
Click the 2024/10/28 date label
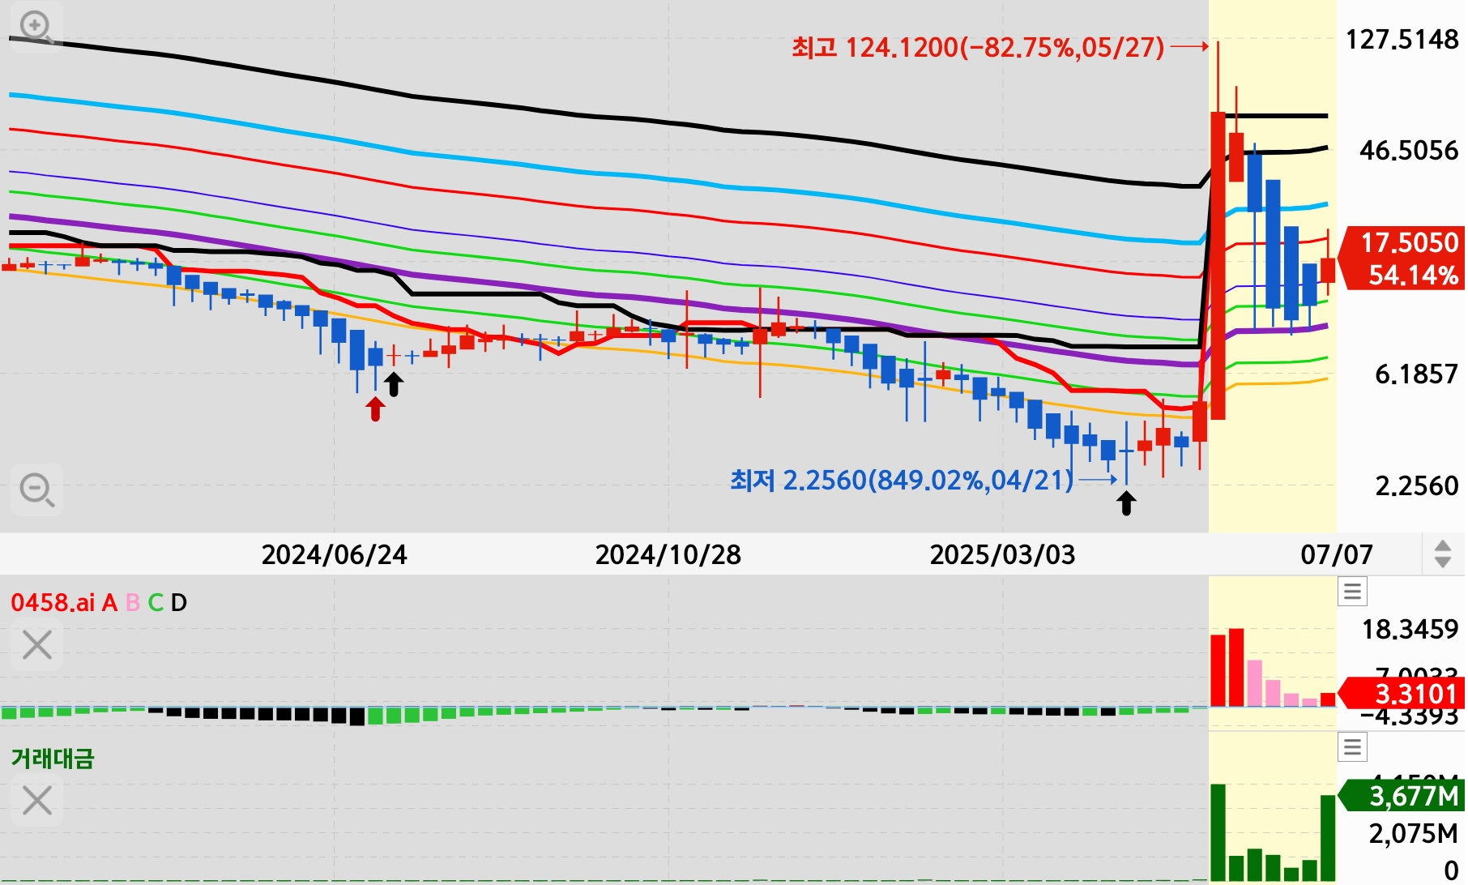tap(668, 554)
